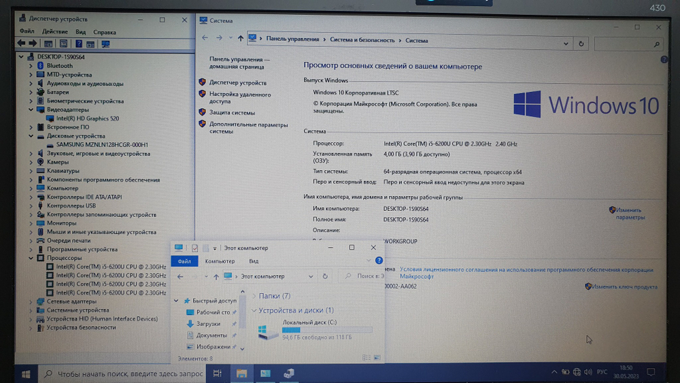This screenshot has width=680, height=383.
Task: Click the РУС language indicator
Action: point(602,371)
